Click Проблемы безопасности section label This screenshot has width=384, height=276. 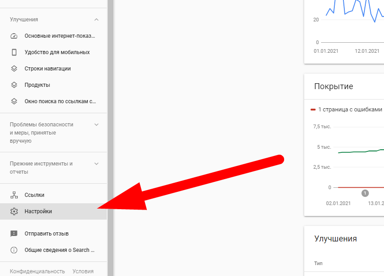point(42,133)
